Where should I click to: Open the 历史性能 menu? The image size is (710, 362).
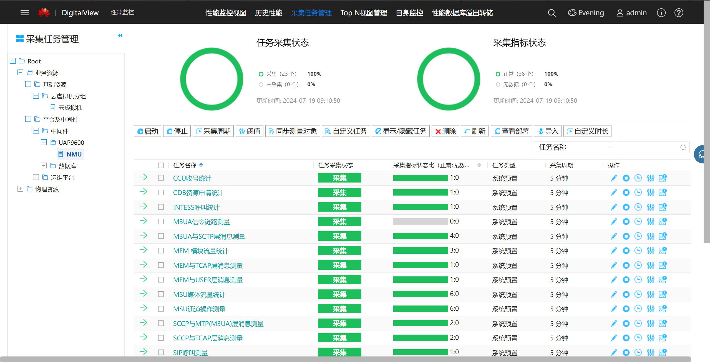269,13
